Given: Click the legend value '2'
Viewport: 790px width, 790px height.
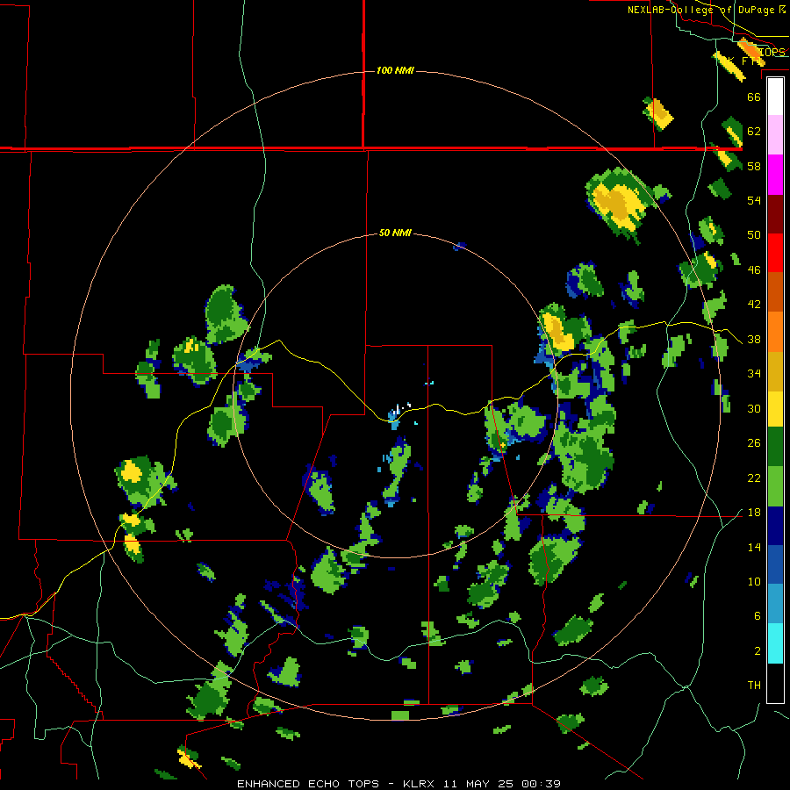Looking at the screenshot, I should point(758,651).
